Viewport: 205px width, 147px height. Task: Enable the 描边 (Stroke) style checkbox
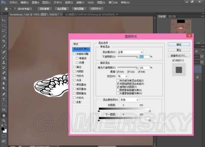75,67
